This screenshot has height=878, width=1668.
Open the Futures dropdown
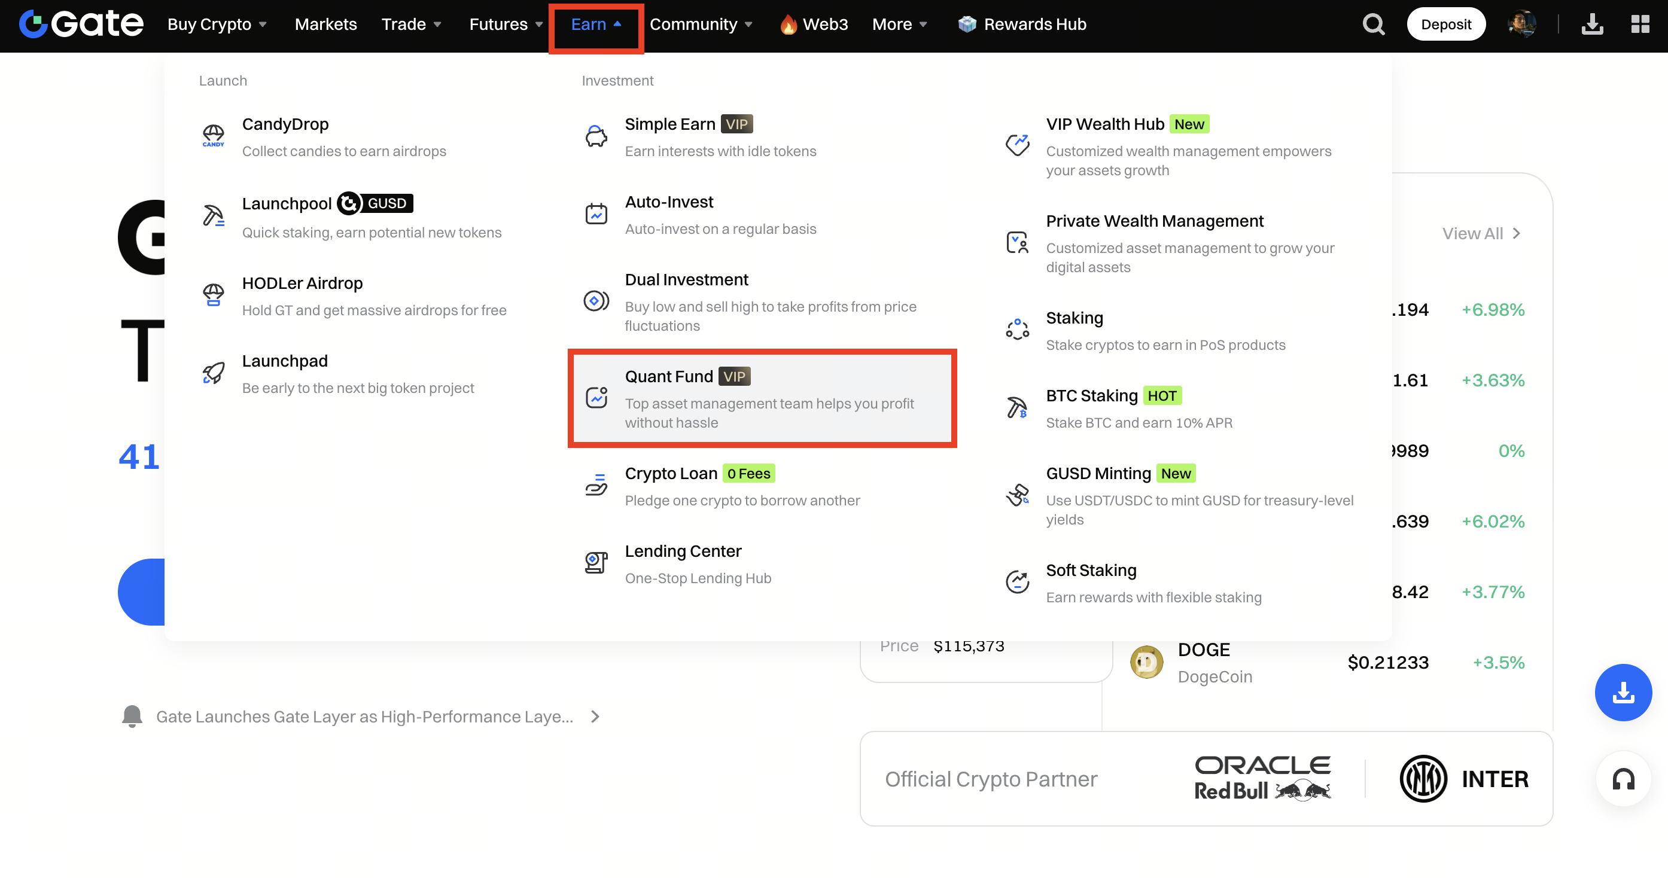click(x=506, y=25)
